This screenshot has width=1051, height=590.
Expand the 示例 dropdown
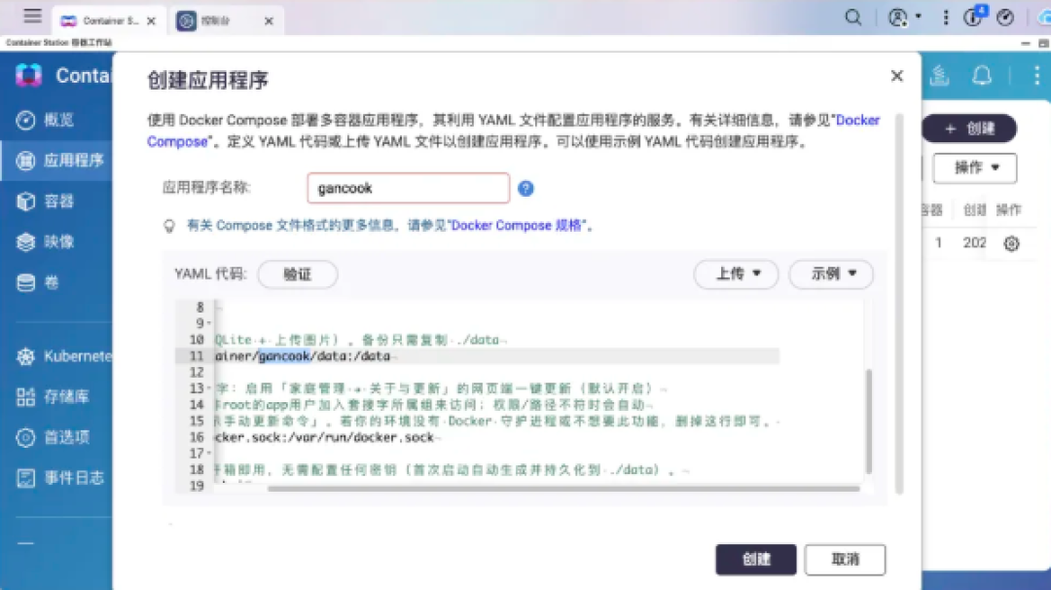coord(831,274)
